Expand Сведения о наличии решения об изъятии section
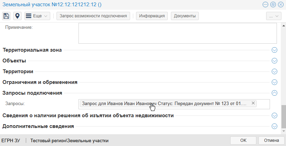286x146 pixels. 274,115
